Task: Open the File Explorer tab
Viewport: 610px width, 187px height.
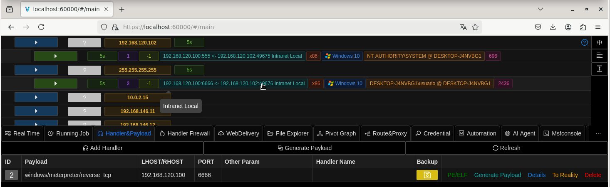Action: pos(288,133)
